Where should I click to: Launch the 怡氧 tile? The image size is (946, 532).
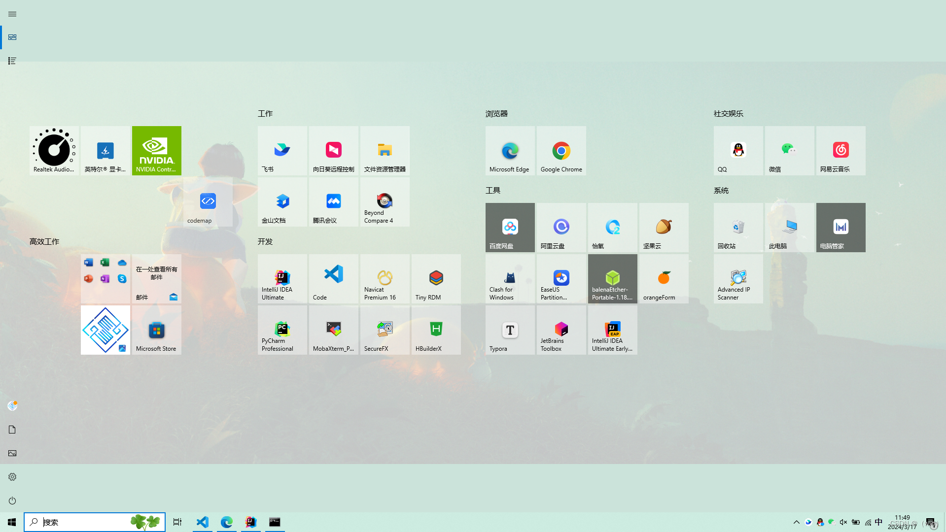613,228
